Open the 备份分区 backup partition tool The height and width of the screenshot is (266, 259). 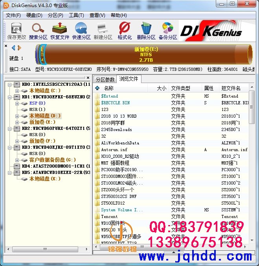pyautogui.click(x=168, y=31)
